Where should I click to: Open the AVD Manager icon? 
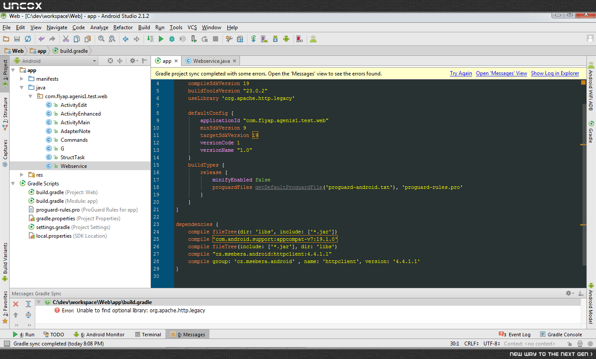(x=264, y=39)
